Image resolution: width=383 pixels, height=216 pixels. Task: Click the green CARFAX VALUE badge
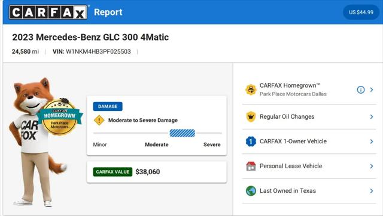[x=113, y=172]
